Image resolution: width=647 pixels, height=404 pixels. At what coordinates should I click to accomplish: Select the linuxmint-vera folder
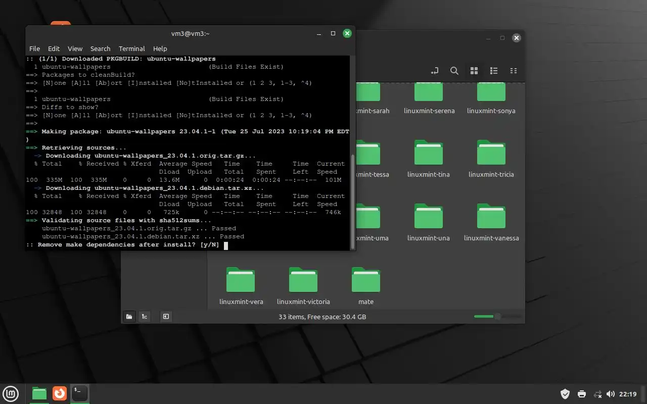click(241, 286)
